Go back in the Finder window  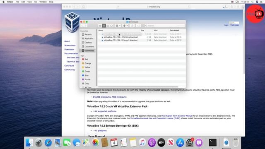click(82, 26)
